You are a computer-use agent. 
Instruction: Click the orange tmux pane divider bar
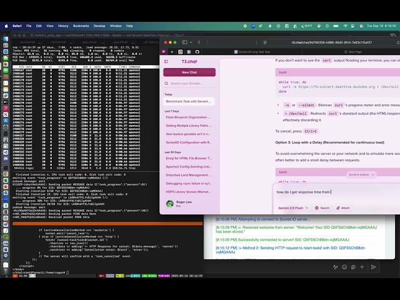107,224
